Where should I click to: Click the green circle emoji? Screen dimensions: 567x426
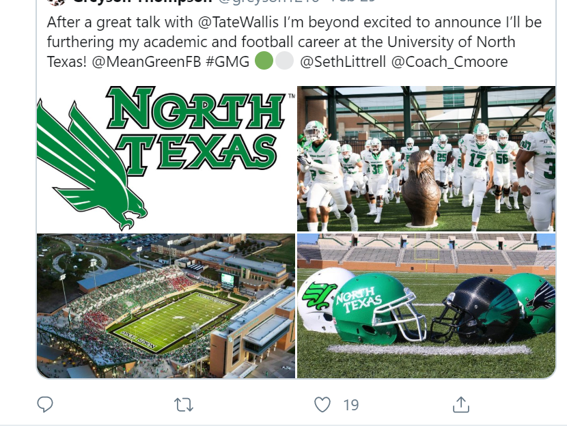click(x=264, y=60)
